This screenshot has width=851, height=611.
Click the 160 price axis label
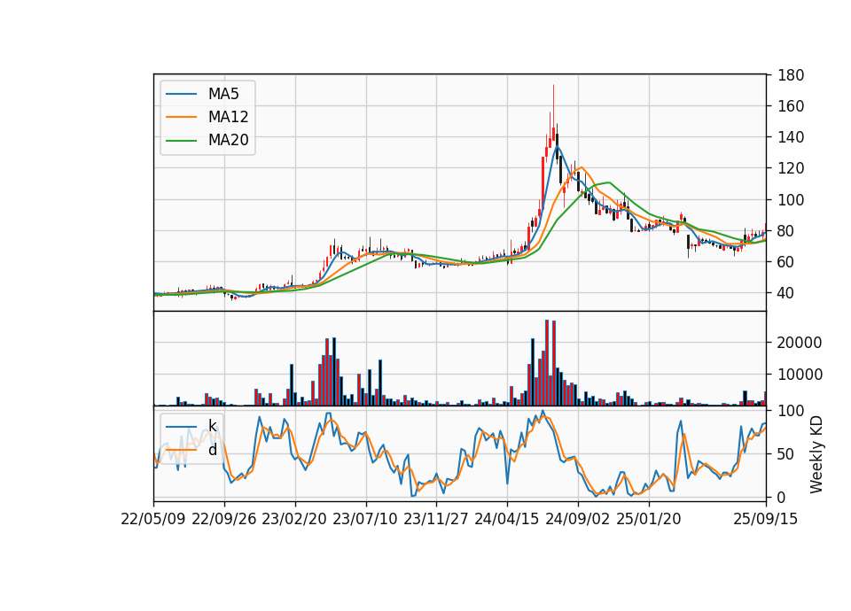(790, 106)
